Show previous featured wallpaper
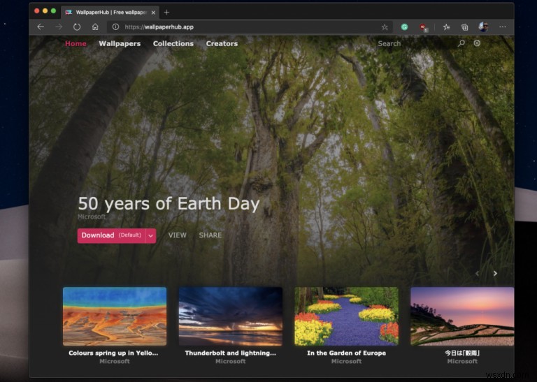 pyautogui.click(x=477, y=273)
